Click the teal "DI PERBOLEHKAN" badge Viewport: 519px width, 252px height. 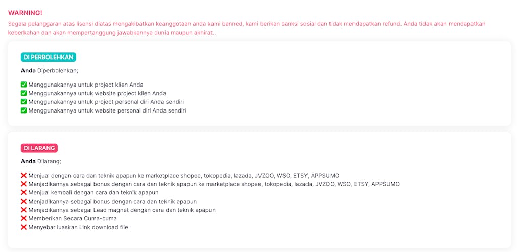(49, 57)
